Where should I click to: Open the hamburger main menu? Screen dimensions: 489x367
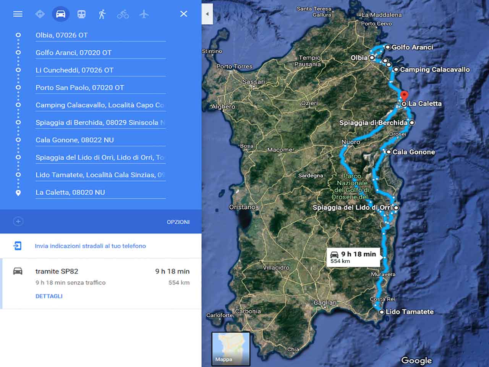[x=18, y=14]
